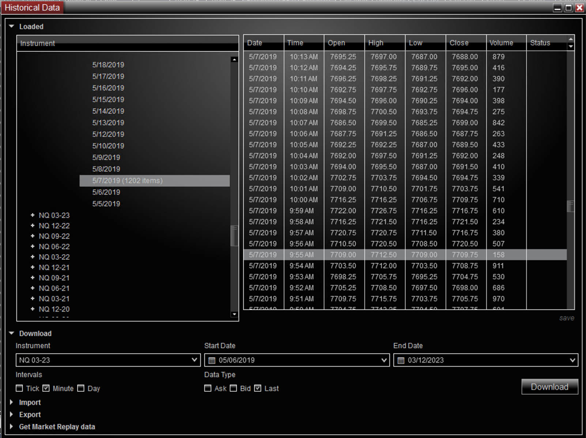586x438 pixels.
Task: Click the instrument tree scroll-down arrow
Action: pyautogui.click(x=234, y=314)
